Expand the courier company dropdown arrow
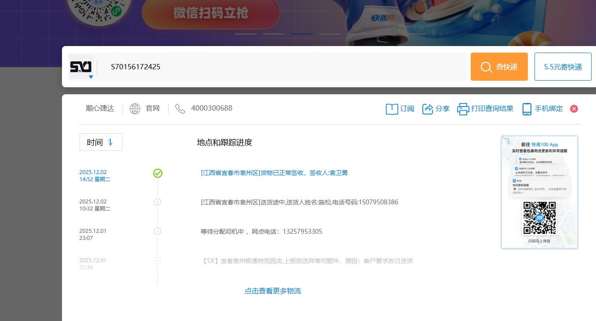 (91, 77)
